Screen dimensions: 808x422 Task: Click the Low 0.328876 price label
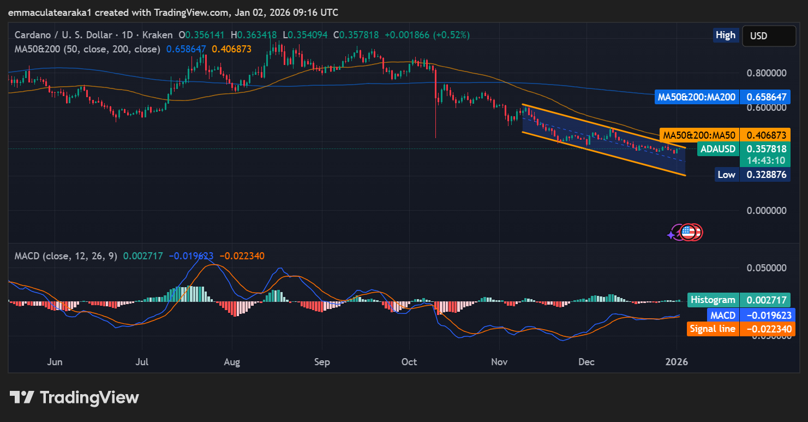click(x=752, y=175)
